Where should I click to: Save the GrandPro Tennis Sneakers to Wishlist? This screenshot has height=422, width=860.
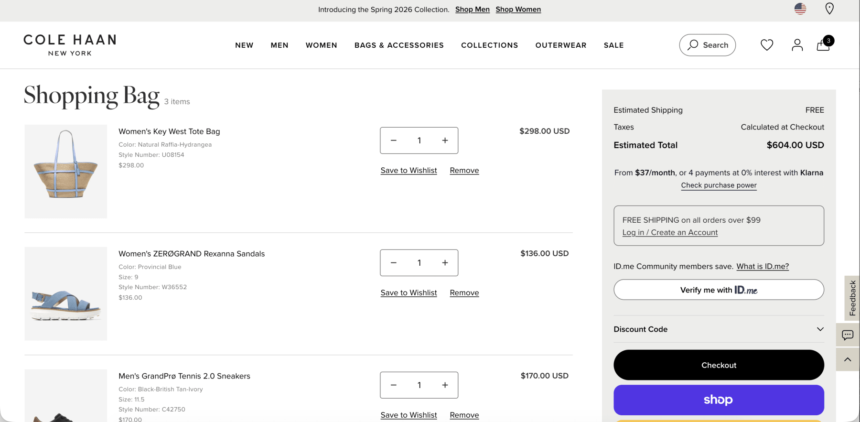(409, 415)
